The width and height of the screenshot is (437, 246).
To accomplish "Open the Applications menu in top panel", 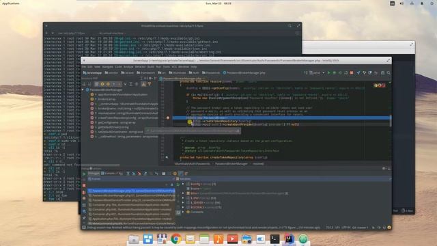I will click(x=11, y=3).
